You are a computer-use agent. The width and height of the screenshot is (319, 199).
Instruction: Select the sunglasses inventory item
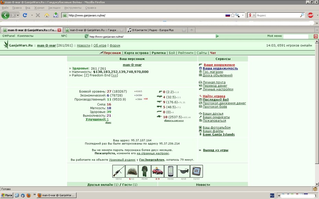(x=183, y=171)
